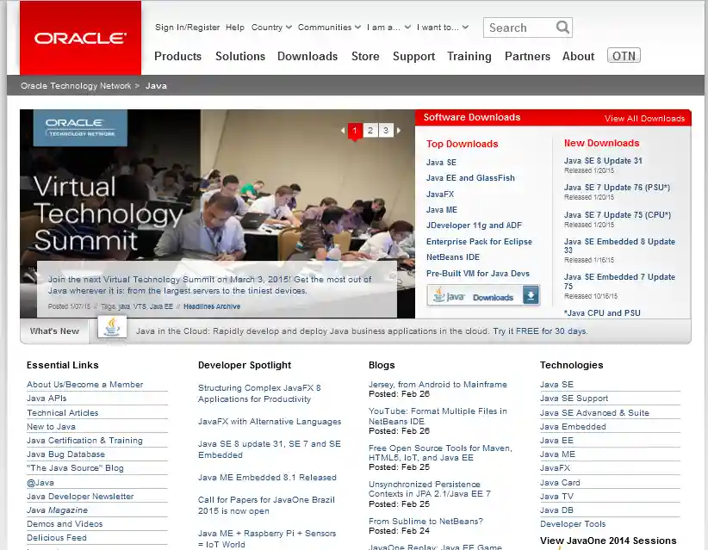Click the search magnifier icon
The width and height of the screenshot is (708, 550).
click(564, 27)
